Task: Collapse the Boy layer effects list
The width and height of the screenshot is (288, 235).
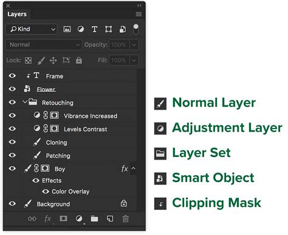Action: 133,169
